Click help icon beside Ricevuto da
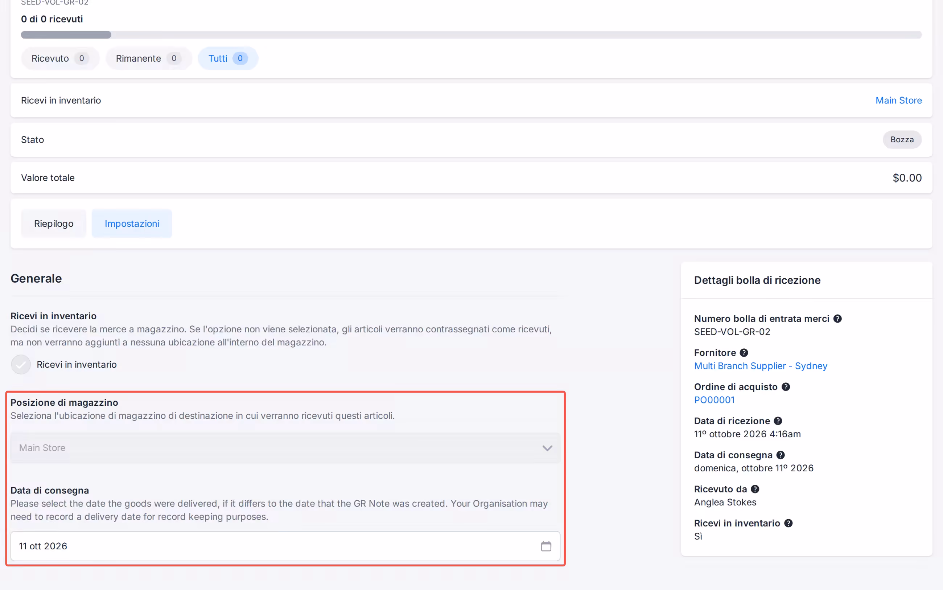Viewport: 943px width, 590px height. tap(755, 489)
